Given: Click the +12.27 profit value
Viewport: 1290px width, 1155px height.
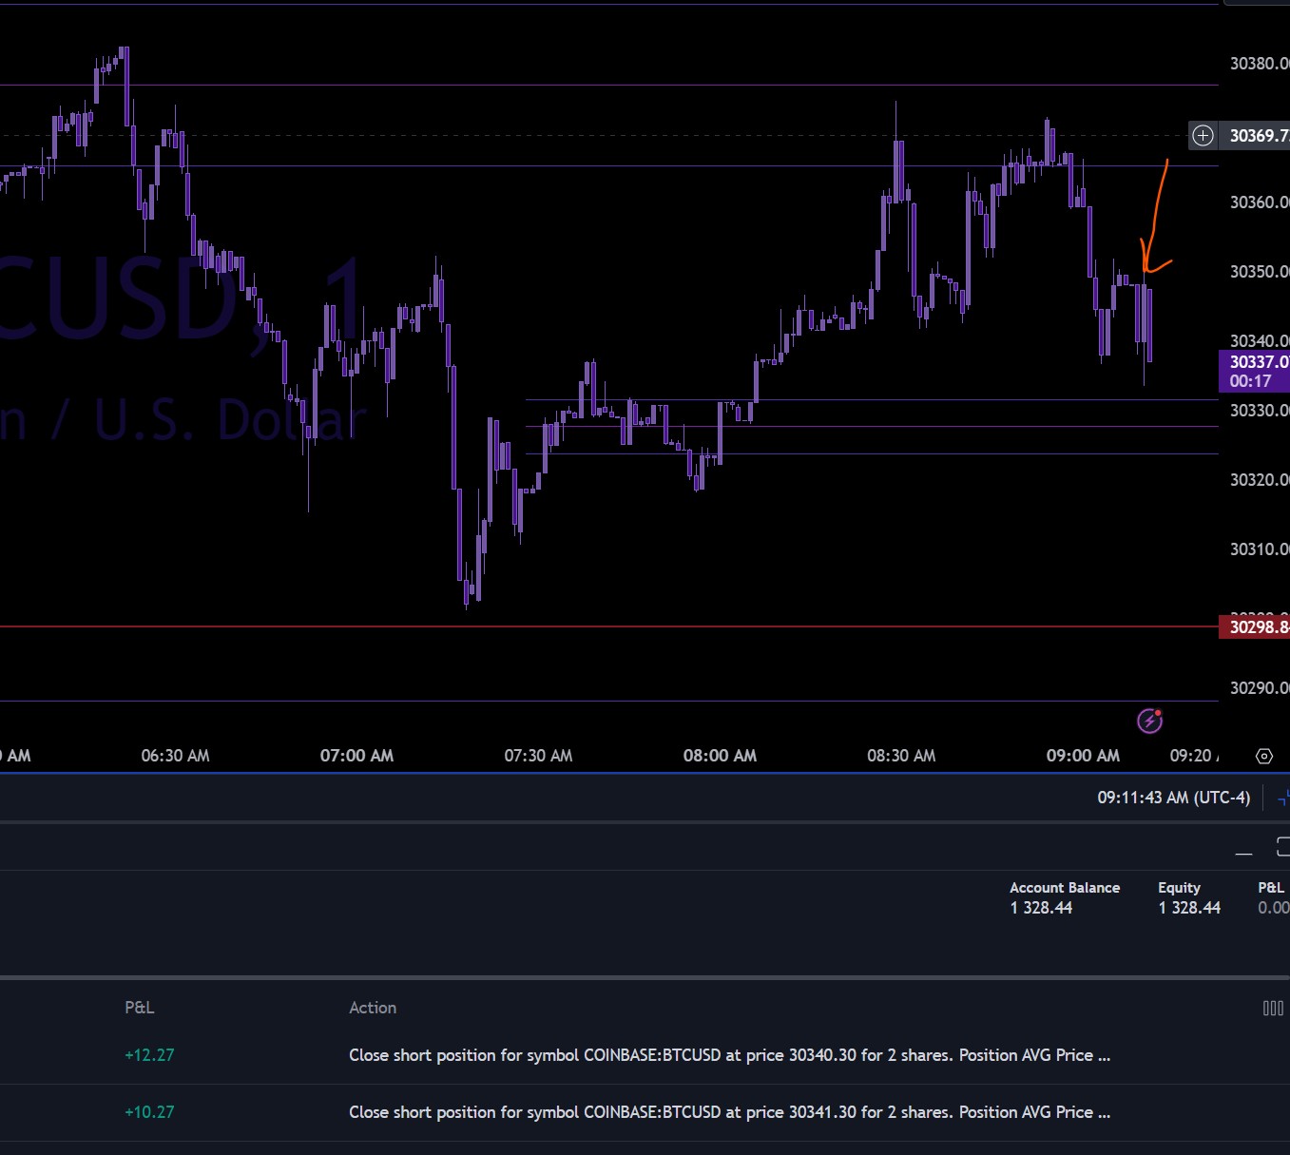Looking at the screenshot, I should (149, 1055).
